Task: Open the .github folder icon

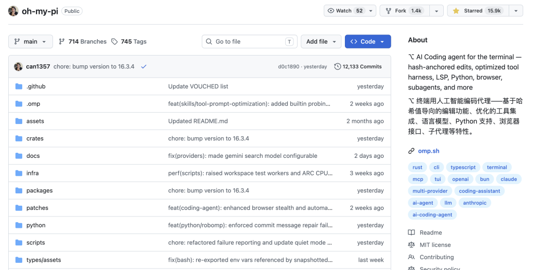Action: tap(19, 86)
